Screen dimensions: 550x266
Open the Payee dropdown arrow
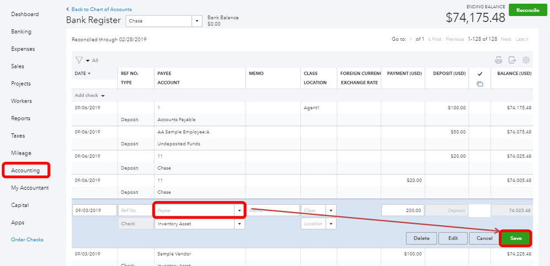(239, 210)
